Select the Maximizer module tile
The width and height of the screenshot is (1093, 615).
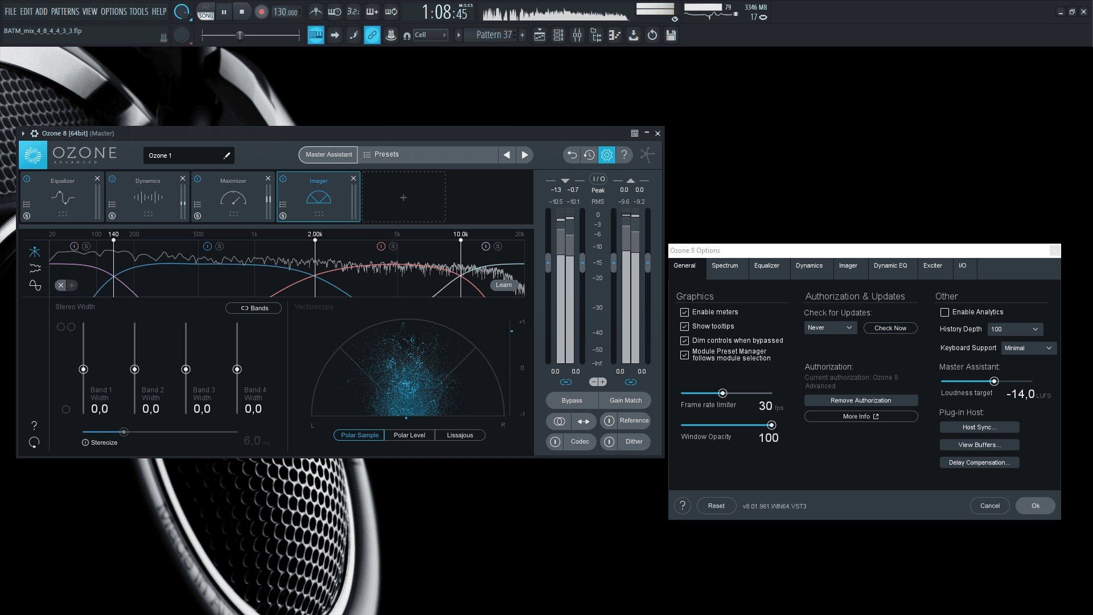point(233,196)
